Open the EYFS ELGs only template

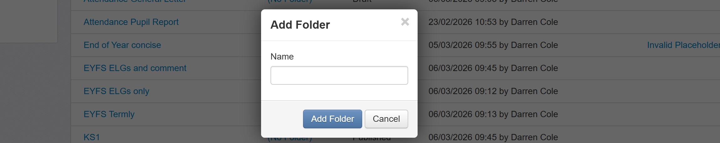(x=116, y=91)
